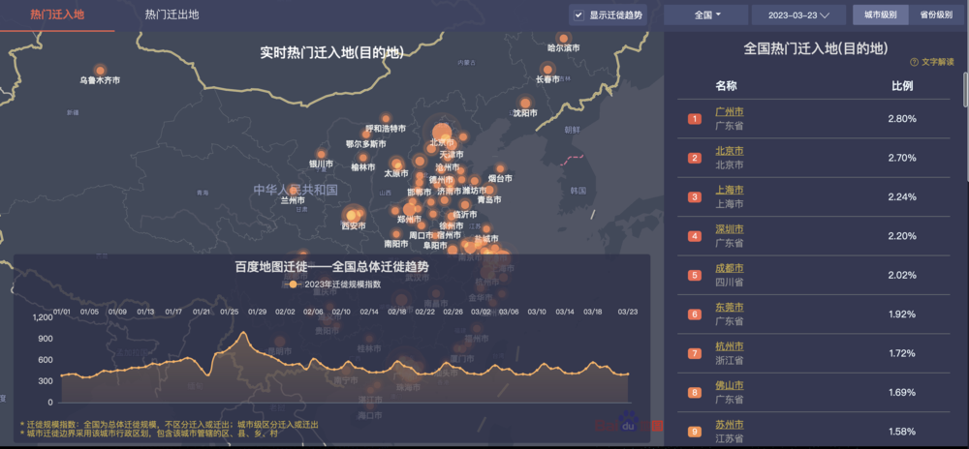
Task: Open the 北京市 link in the ranking
Action: (730, 151)
